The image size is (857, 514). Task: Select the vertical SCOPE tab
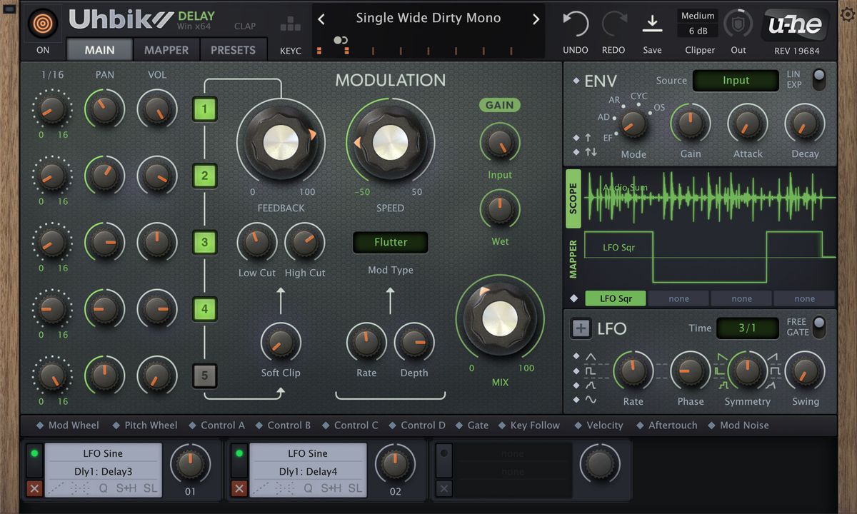click(x=573, y=198)
